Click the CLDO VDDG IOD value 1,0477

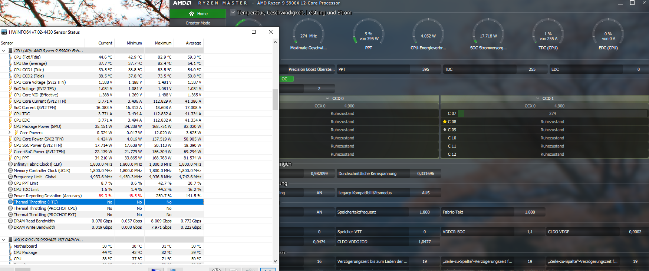[425, 242]
